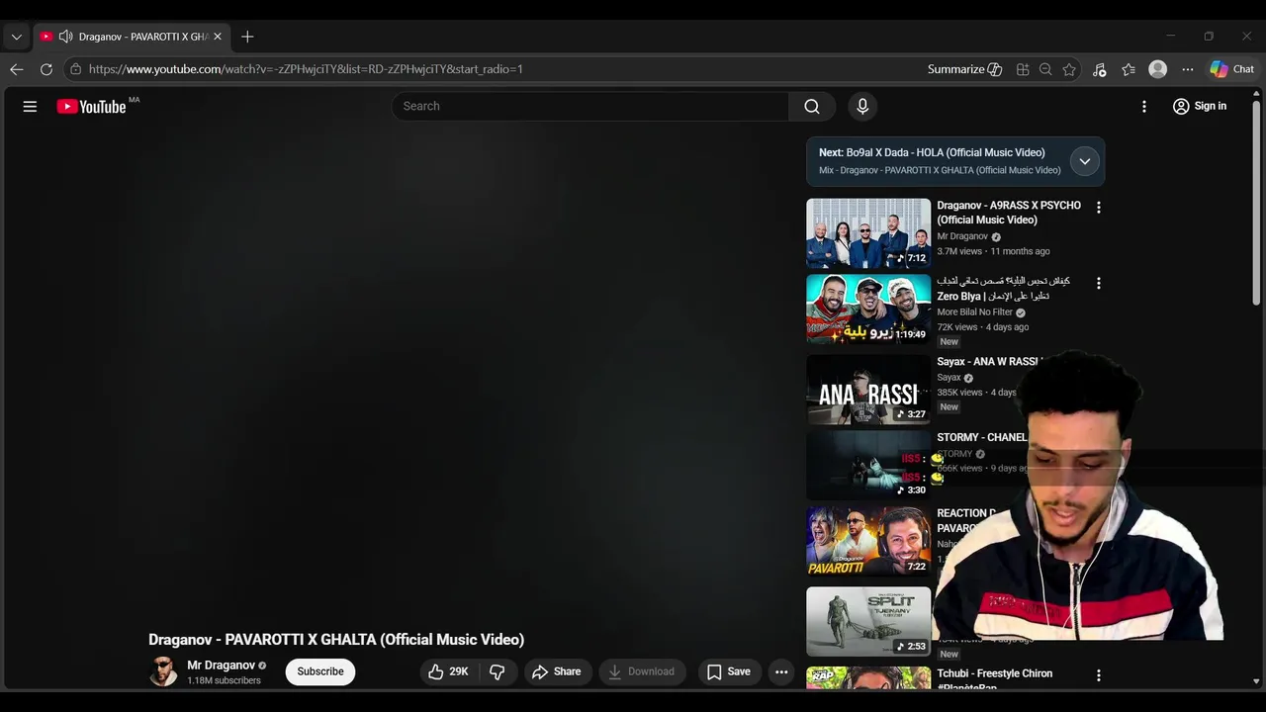Image resolution: width=1266 pixels, height=712 pixels.
Task: Save the video to a playlist
Action: click(729, 671)
